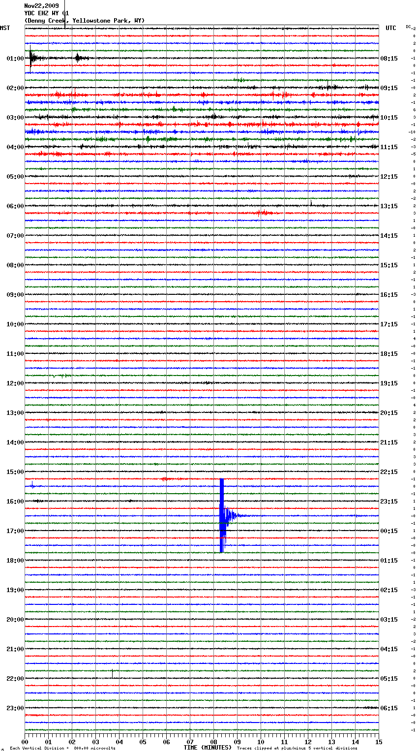Screen dimensions: 418x755
Task: Select the 05:15 UTC time label
Action: [x=389, y=679]
